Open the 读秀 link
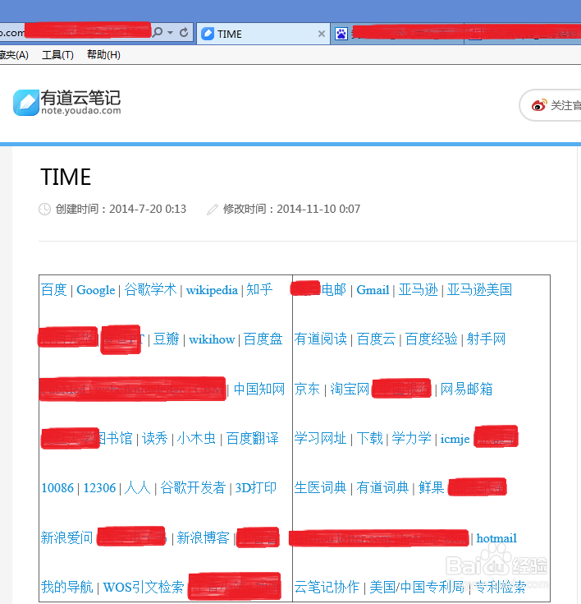This screenshot has width=581, height=604. pyautogui.click(x=155, y=438)
